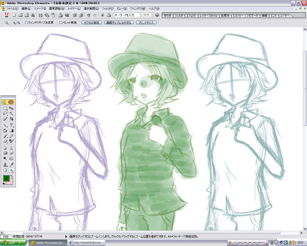Select the Burn tool
Screen dimensions: 307x246
pos(11,158)
